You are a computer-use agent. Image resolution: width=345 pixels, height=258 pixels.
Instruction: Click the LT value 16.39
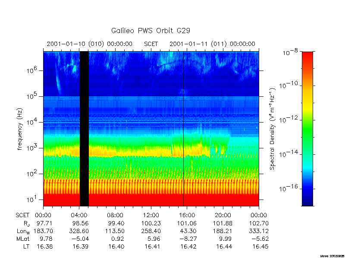click(81, 246)
